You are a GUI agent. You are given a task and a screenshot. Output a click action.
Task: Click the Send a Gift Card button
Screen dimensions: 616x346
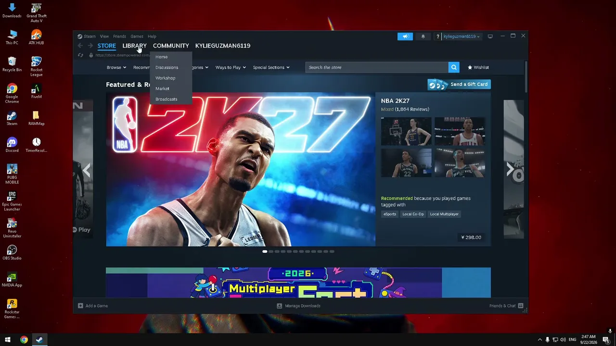point(459,85)
